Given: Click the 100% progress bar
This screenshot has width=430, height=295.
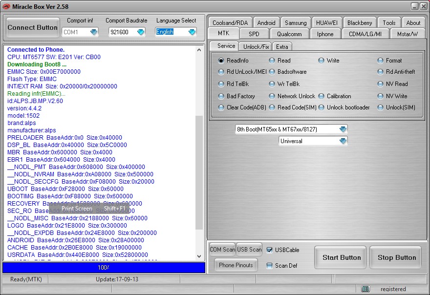Looking at the screenshot, I should pyautogui.click(x=104, y=267).
